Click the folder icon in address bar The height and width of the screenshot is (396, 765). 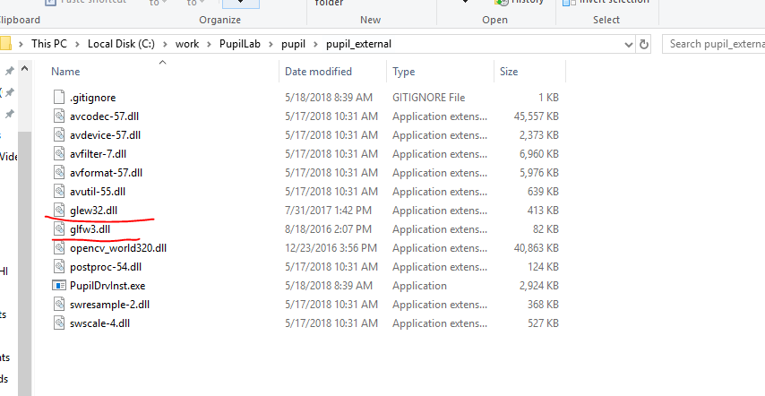4,44
